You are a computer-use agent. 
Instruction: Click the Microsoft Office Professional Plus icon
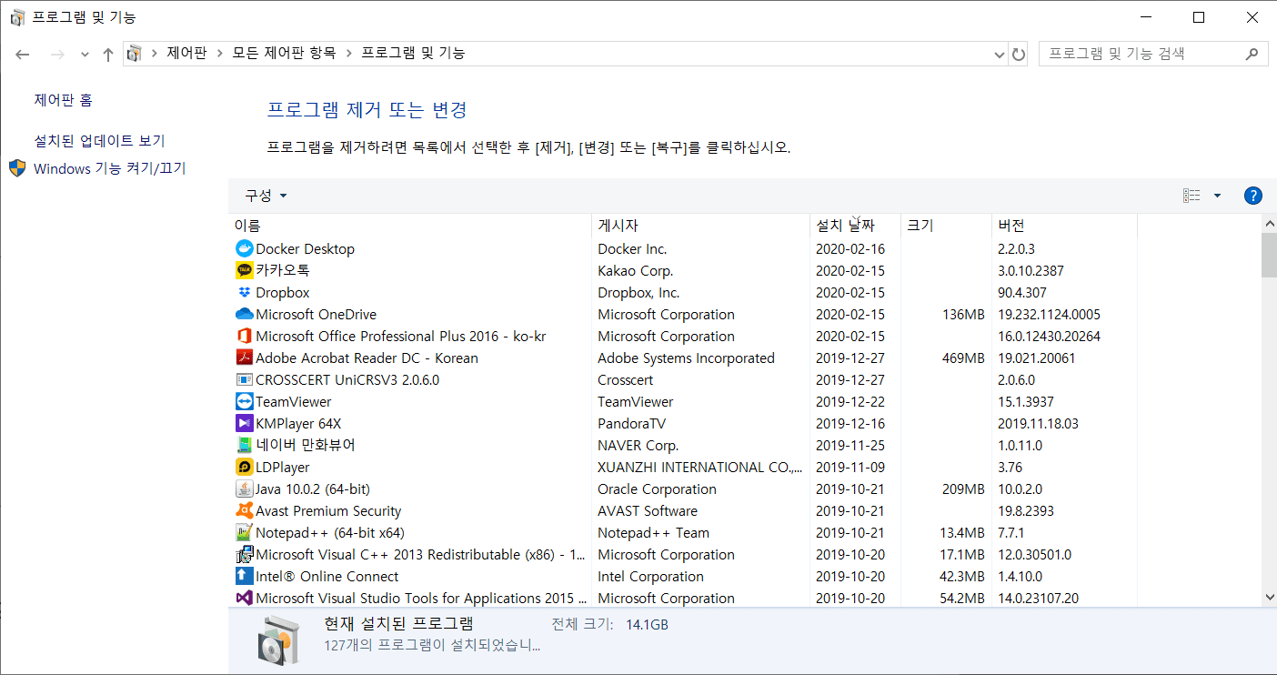tap(244, 336)
